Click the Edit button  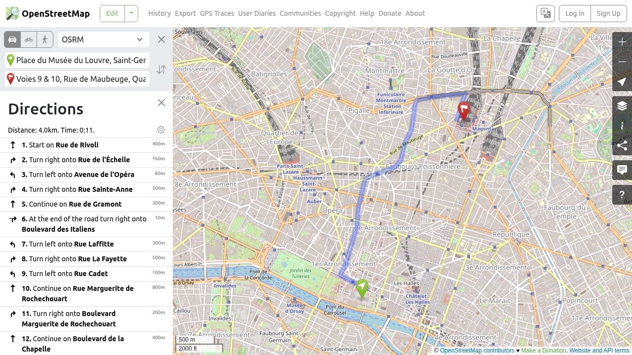tap(112, 13)
